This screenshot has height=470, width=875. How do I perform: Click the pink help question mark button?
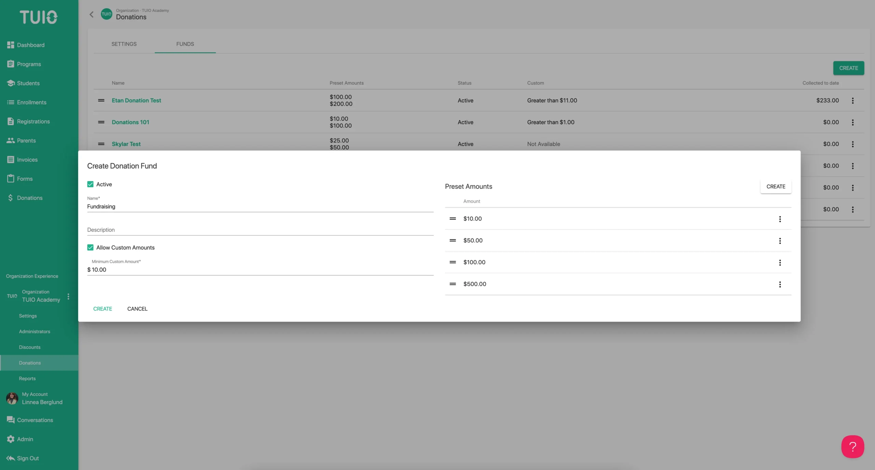852,446
